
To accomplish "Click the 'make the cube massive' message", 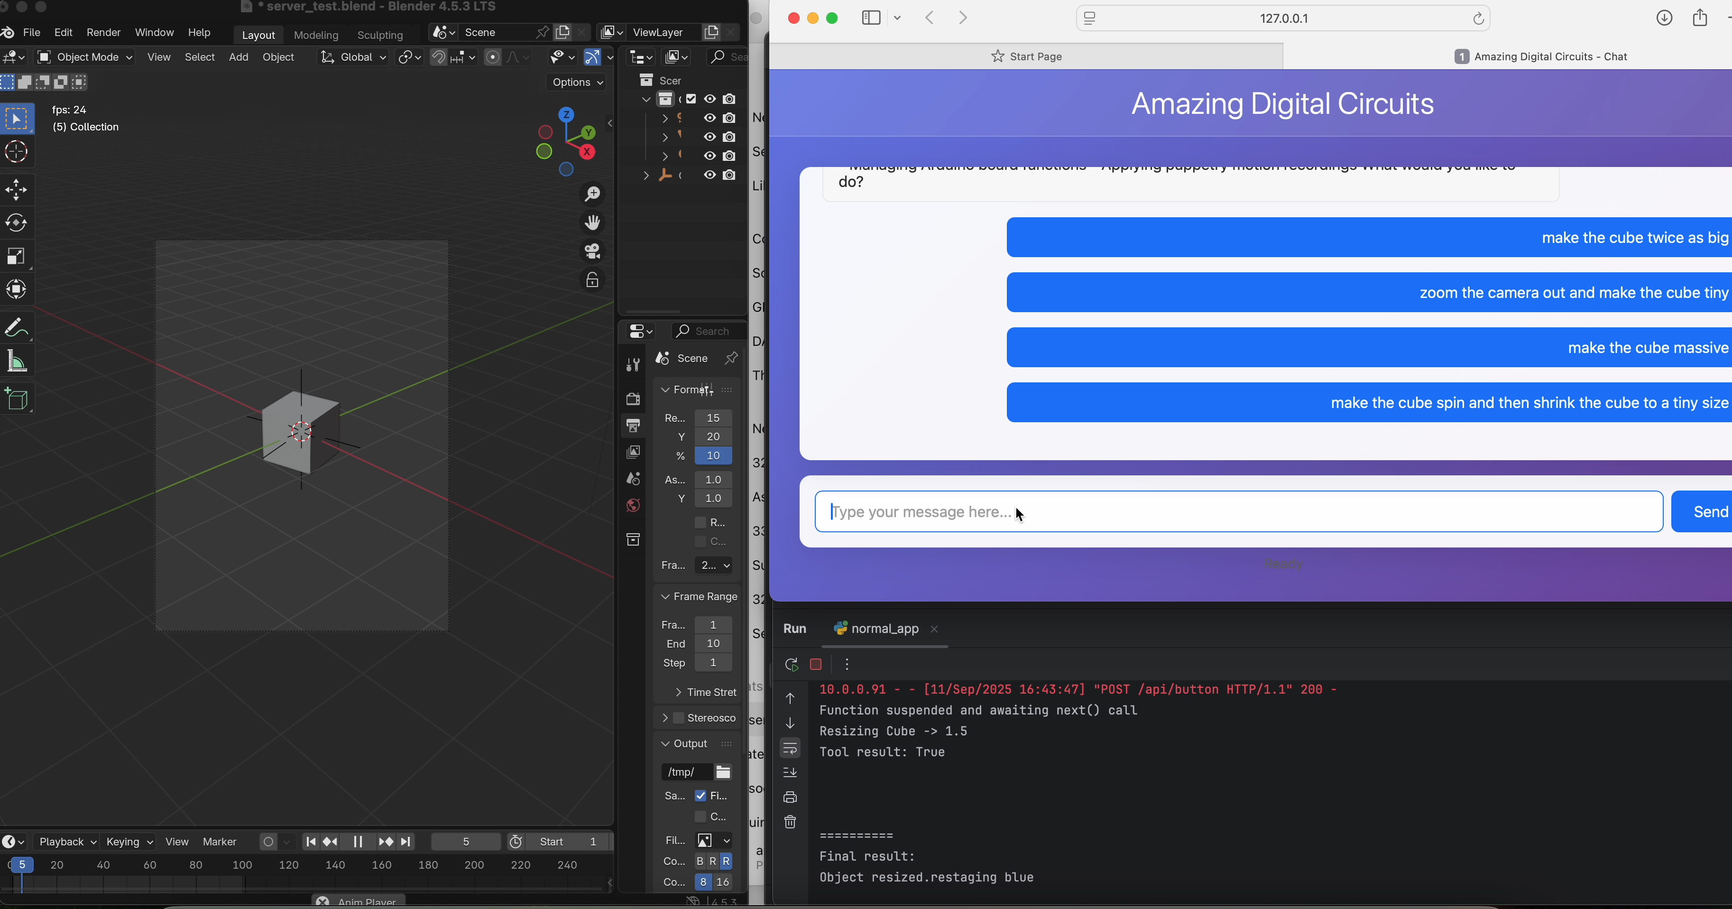I will coord(1368,348).
